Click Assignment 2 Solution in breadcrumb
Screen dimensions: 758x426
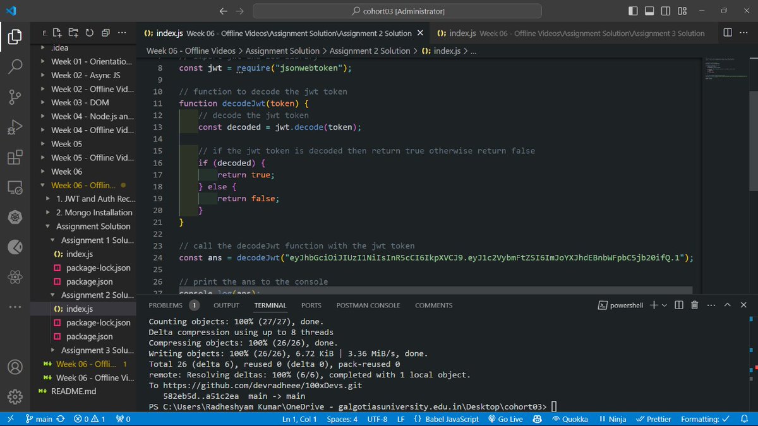370,51
